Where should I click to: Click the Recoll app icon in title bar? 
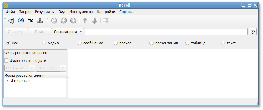[x=6, y=5]
